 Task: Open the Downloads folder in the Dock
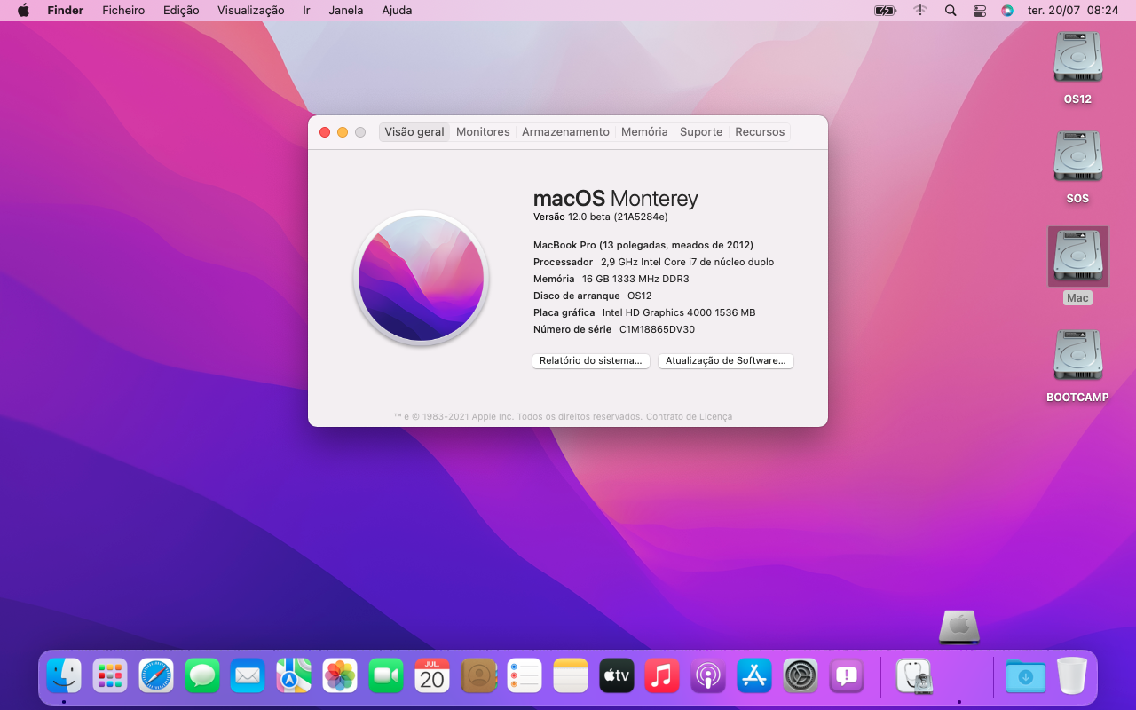[x=1026, y=675]
